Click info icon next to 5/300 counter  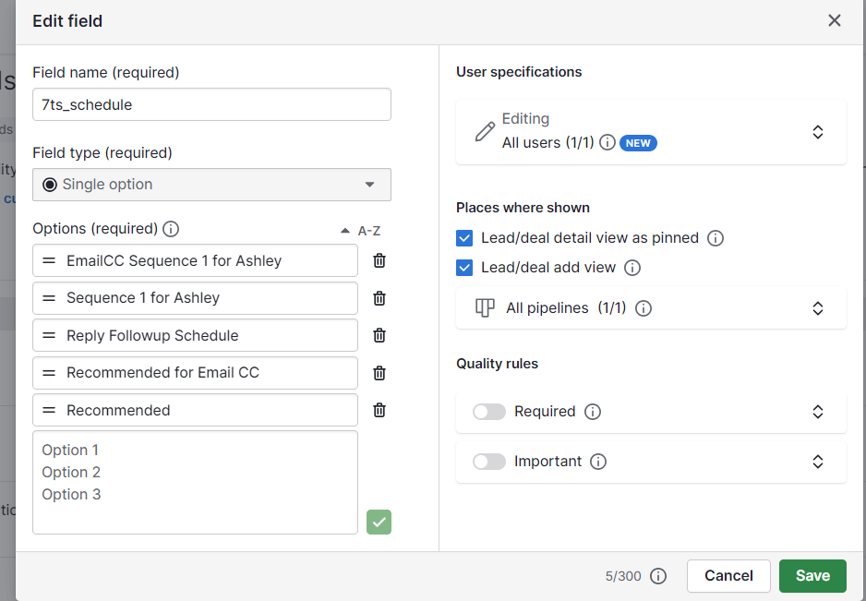click(x=658, y=576)
